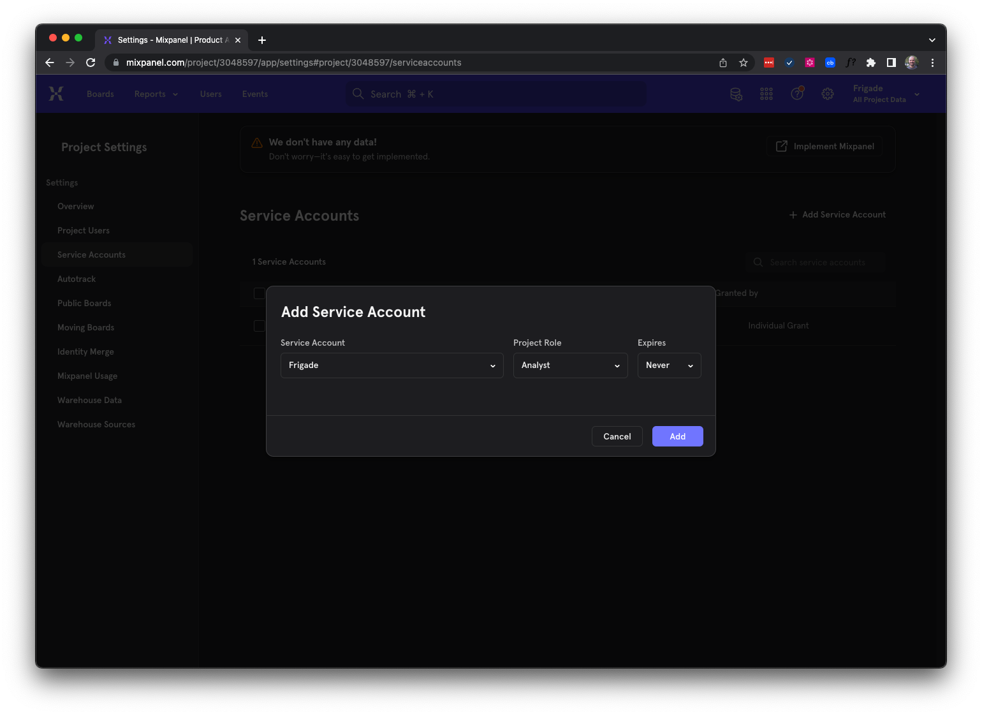Open Users in top navigation

[211, 94]
